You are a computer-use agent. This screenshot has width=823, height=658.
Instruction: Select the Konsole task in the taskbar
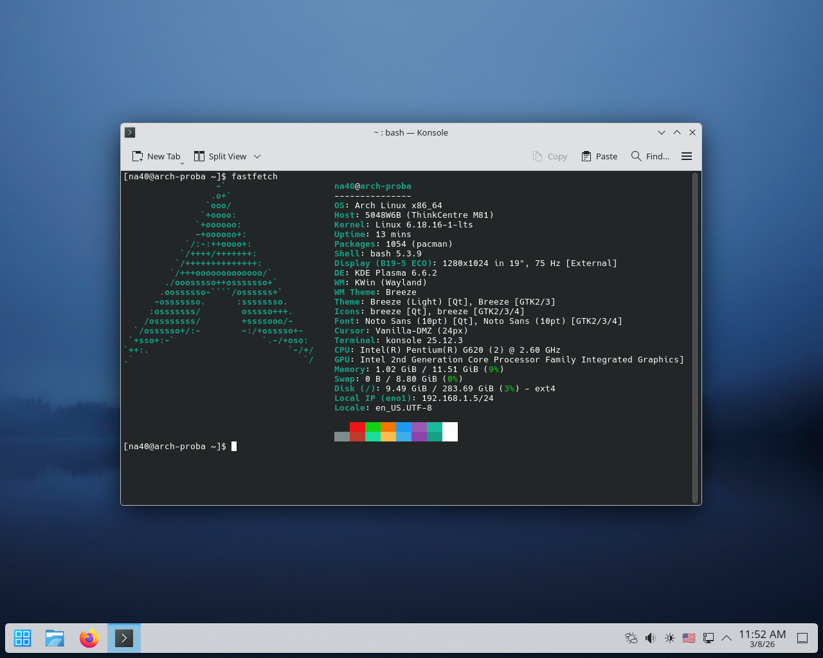point(124,638)
